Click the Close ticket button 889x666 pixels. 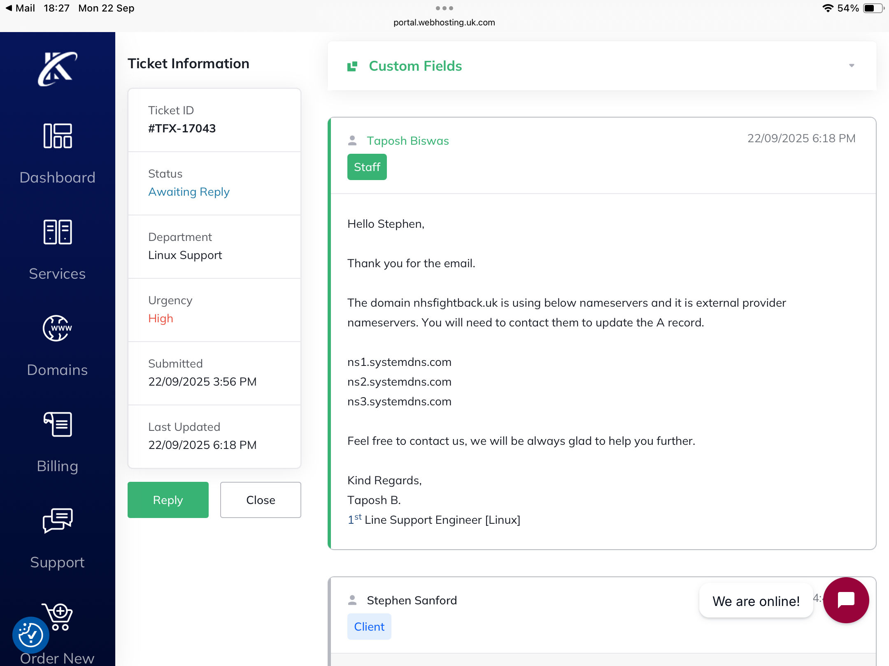click(261, 500)
